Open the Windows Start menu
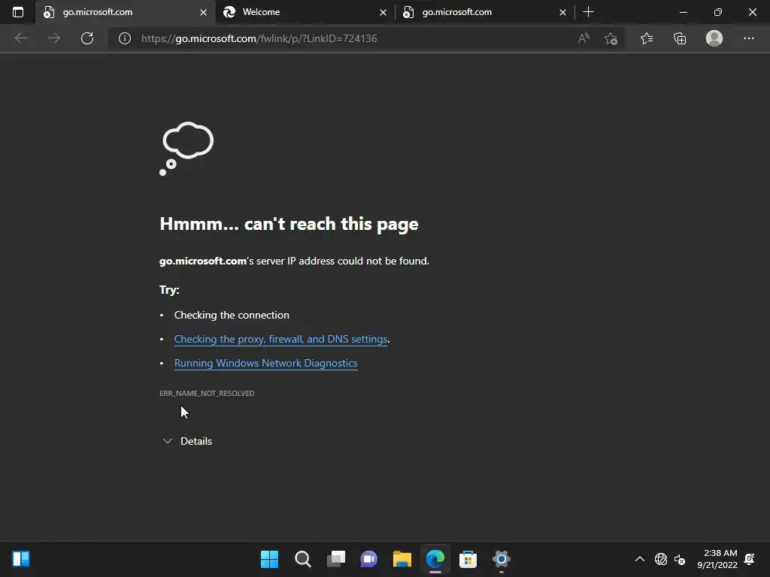This screenshot has height=577, width=770. 269,559
